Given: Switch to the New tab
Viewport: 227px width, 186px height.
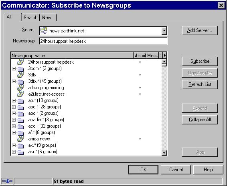Looking at the screenshot, I should tap(48, 18).
